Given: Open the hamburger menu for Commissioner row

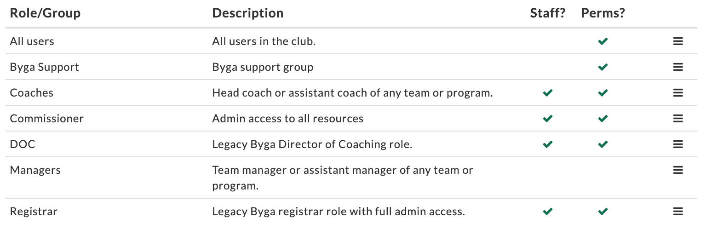Looking at the screenshot, I should pyautogui.click(x=678, y=119).
